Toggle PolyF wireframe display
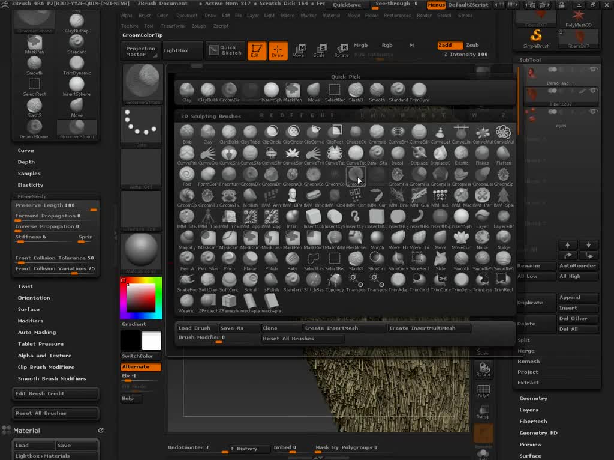 point(483,391)
